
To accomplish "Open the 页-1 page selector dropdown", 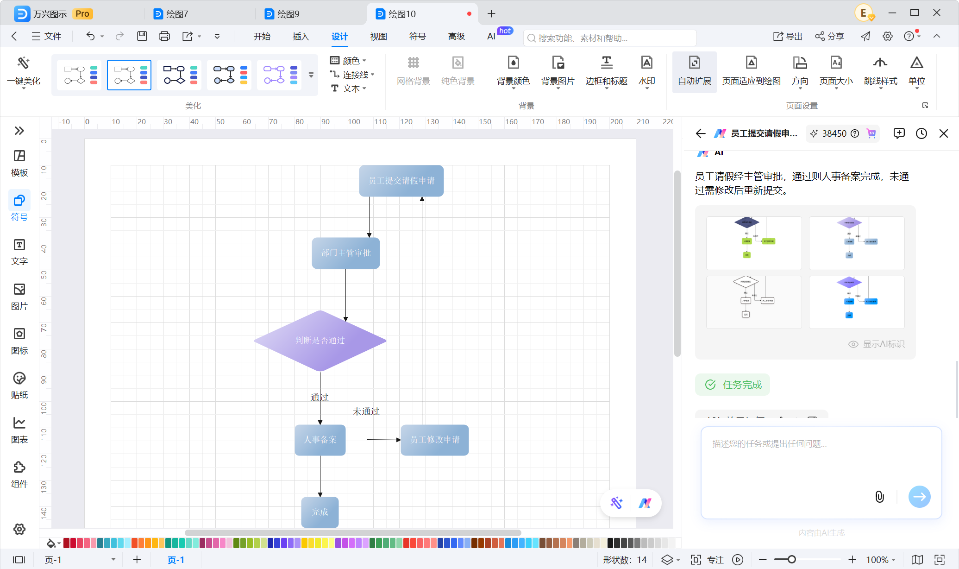I will point(80,560).
